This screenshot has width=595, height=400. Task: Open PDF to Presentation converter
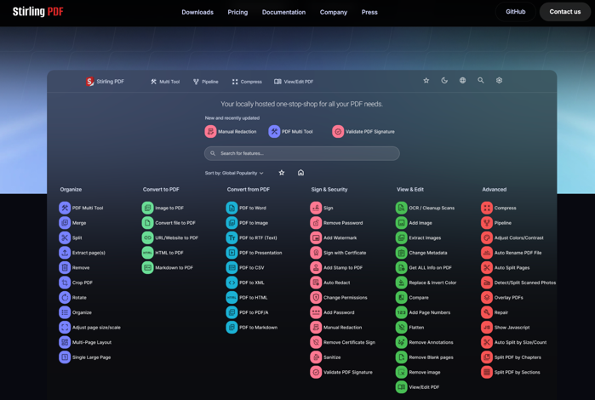pos(255,253)
